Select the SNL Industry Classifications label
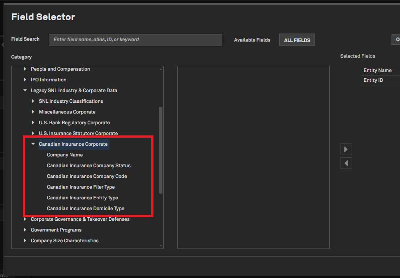Screen dimensions: 400x278 point(71,101)
